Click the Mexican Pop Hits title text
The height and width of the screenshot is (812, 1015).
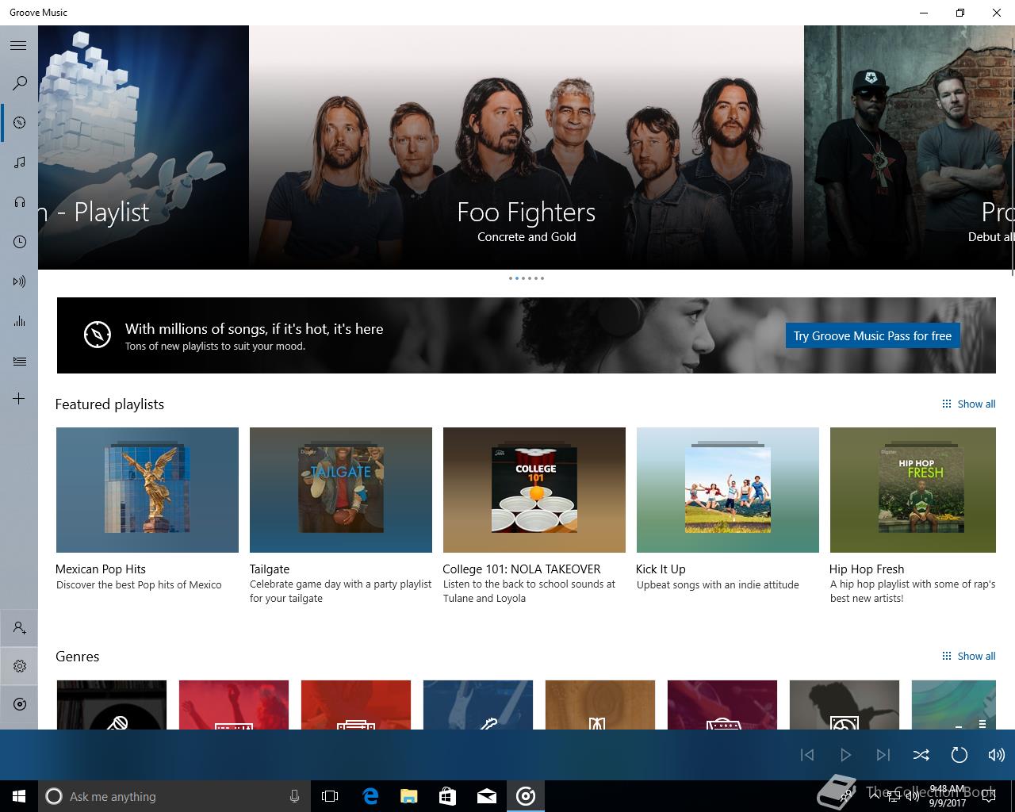101,569
